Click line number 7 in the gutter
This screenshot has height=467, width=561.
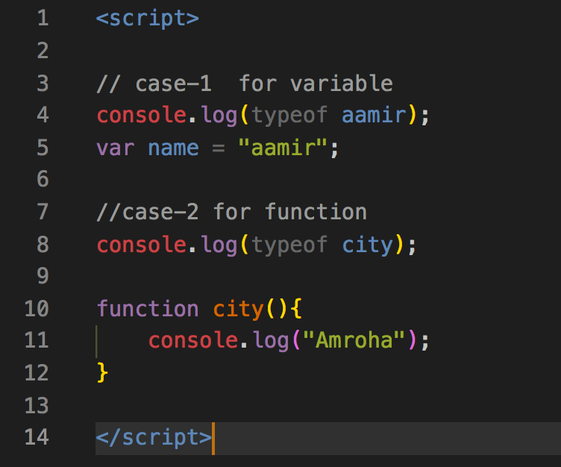coord(43,211)
